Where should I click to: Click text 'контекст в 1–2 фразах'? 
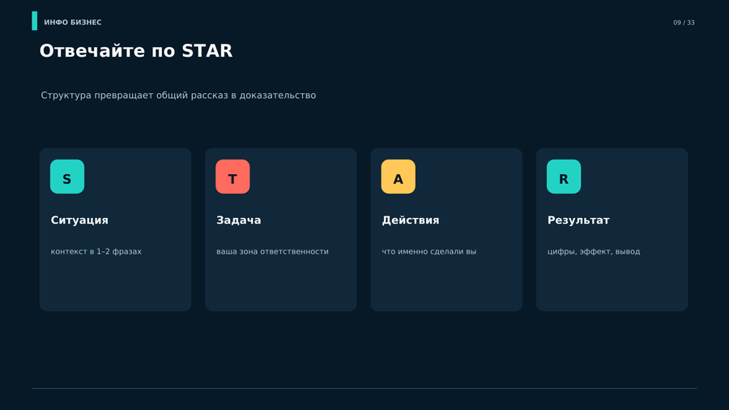(x=96, y=251)
